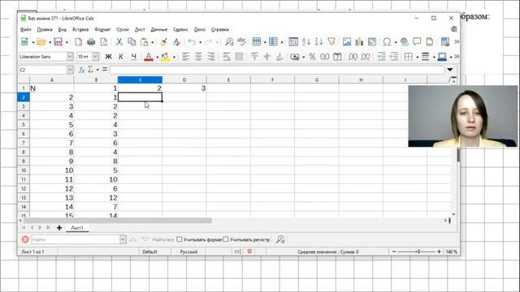Click the Open folder icon

(x=41, y=41)
